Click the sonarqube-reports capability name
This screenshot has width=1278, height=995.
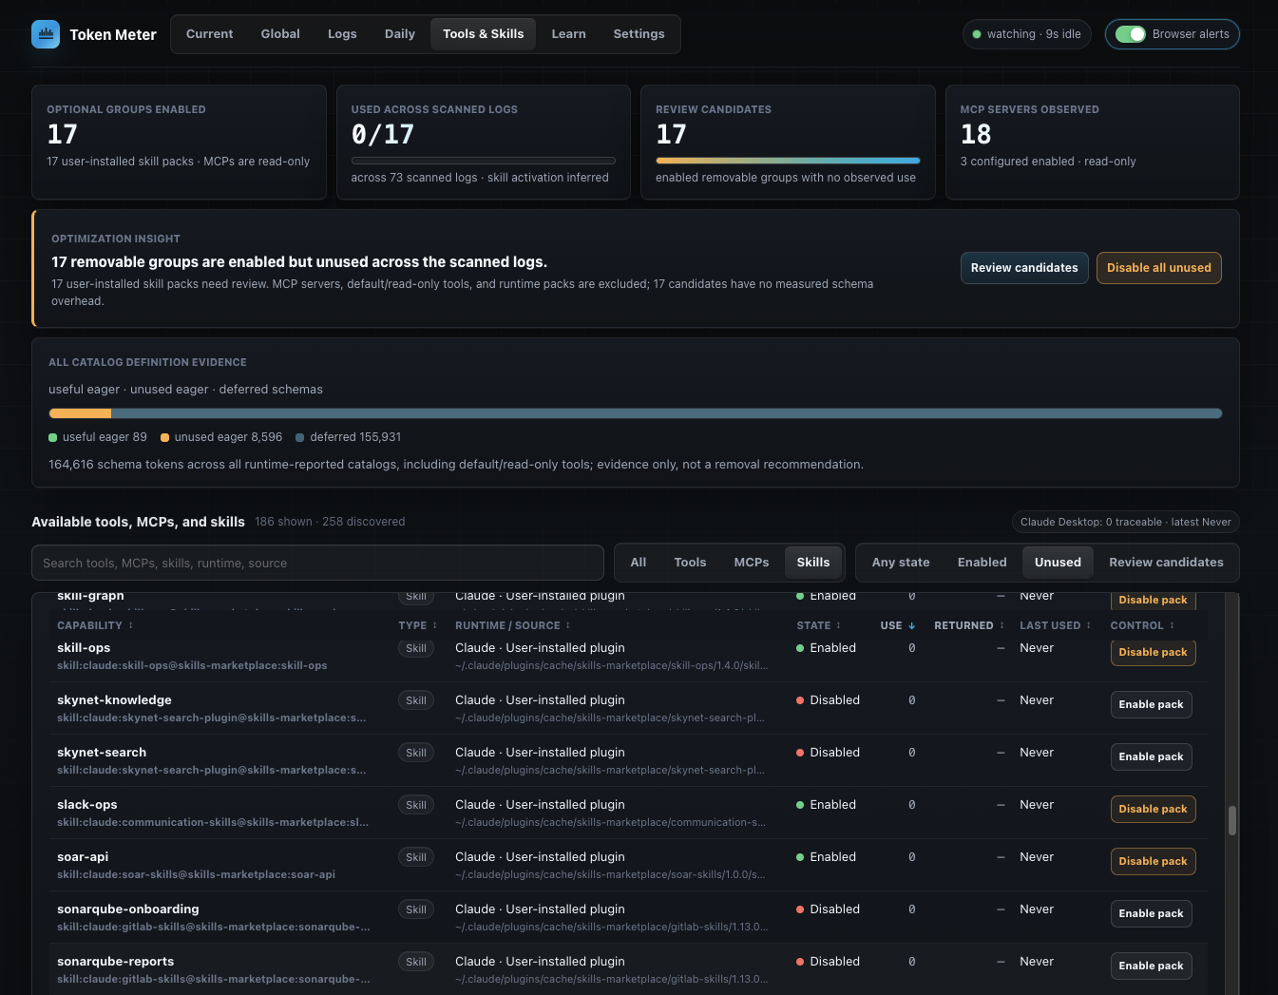pyautogui.click(x=115, y=962)
